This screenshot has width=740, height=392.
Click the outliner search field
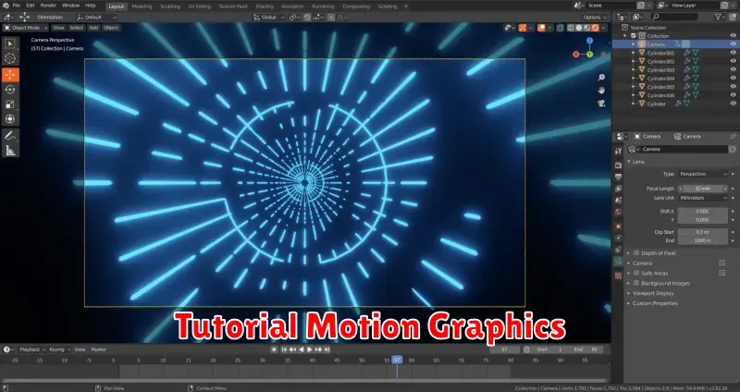click(x=673, y=17)
